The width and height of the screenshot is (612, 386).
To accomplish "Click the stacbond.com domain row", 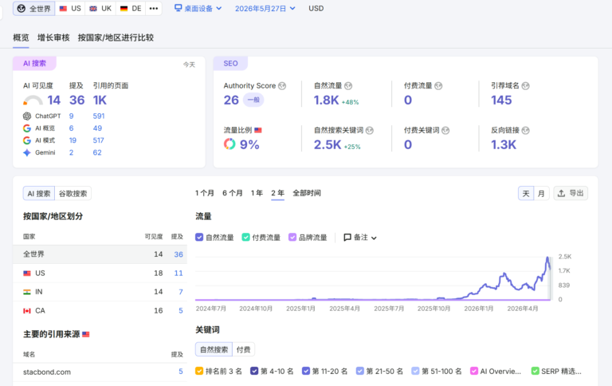I will [100, 372].
